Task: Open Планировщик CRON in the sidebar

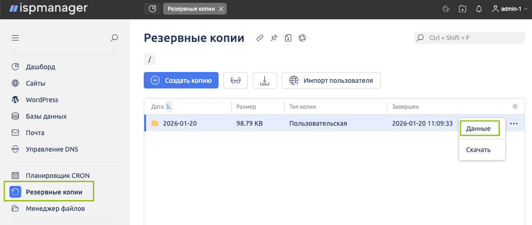Action: tap(57, 176)
